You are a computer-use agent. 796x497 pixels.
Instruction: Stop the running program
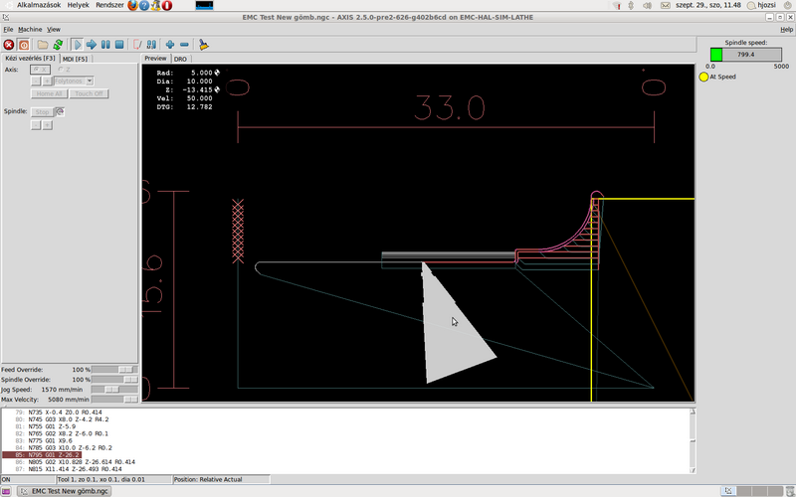[x=119, y=45]
